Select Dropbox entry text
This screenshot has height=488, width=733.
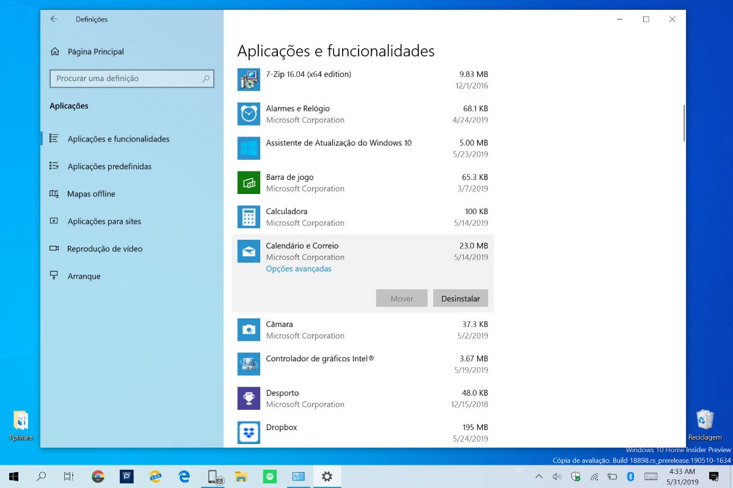tap(282, 427)
